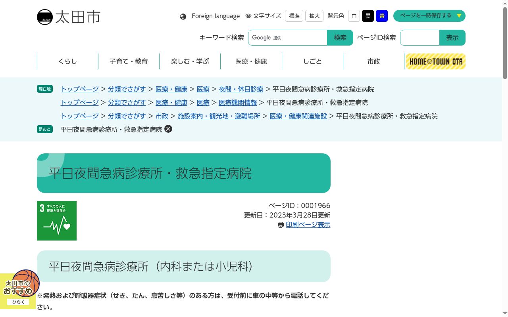Set text size to 標準
508x317 pixels.
tap(294, 16)
